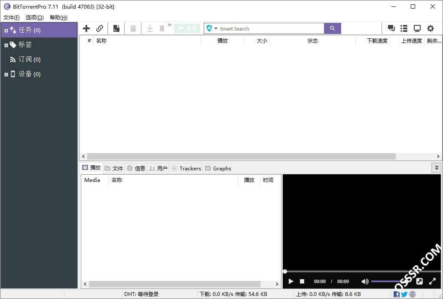
Task: Sort by the 状态 column header
Action: (313, 41)
